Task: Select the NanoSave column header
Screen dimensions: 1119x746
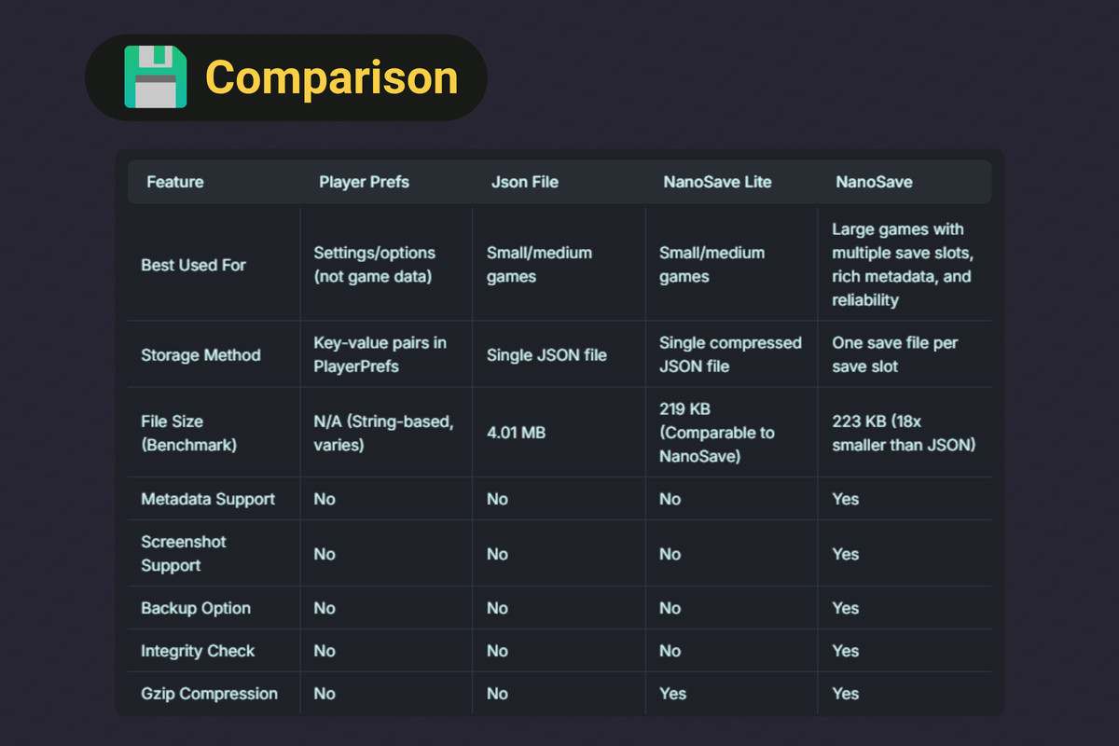Action: (874, 182)
